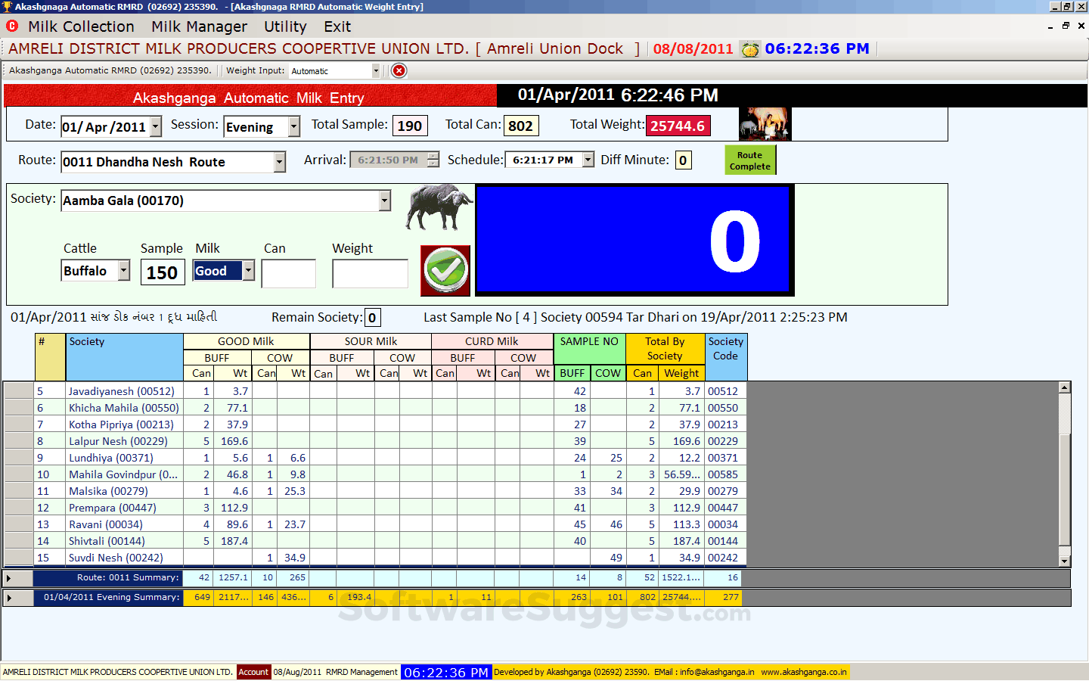1089x681 pixels.
Task: Click the Route Complete button
Action: click(749, 160)
